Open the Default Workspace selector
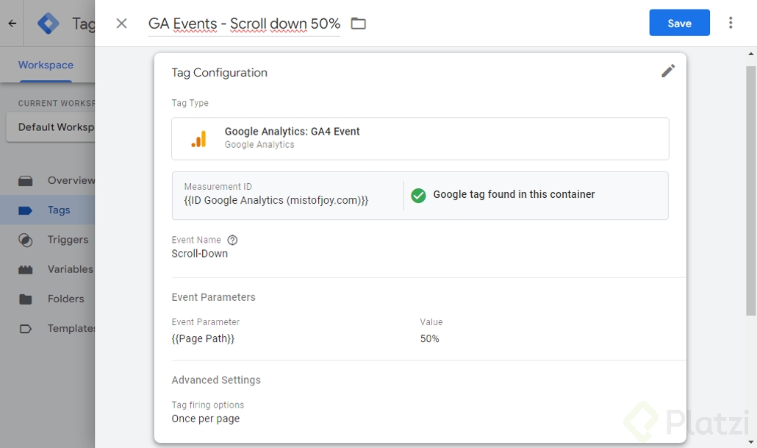Screen dimensions: 757x448 (51, 127)
